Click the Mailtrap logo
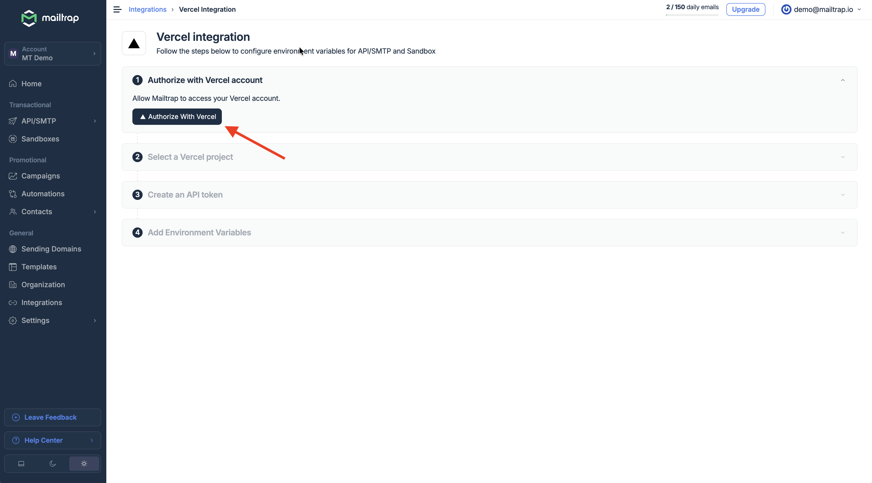The height and width of the screenshot is (483, 872). [50, 18]
